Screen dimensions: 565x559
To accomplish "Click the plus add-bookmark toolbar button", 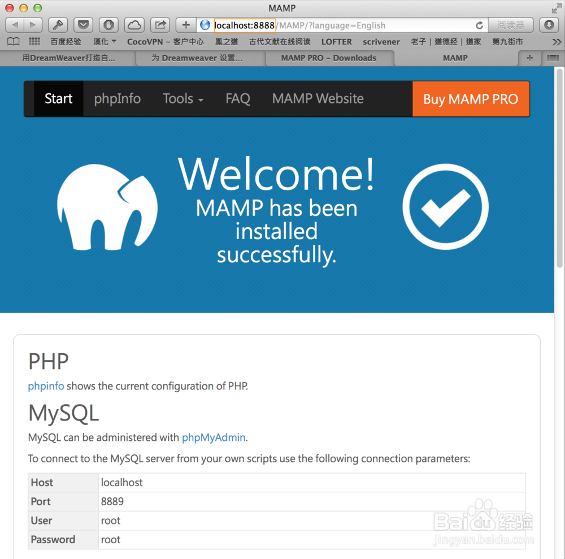I will pos(186,25).
